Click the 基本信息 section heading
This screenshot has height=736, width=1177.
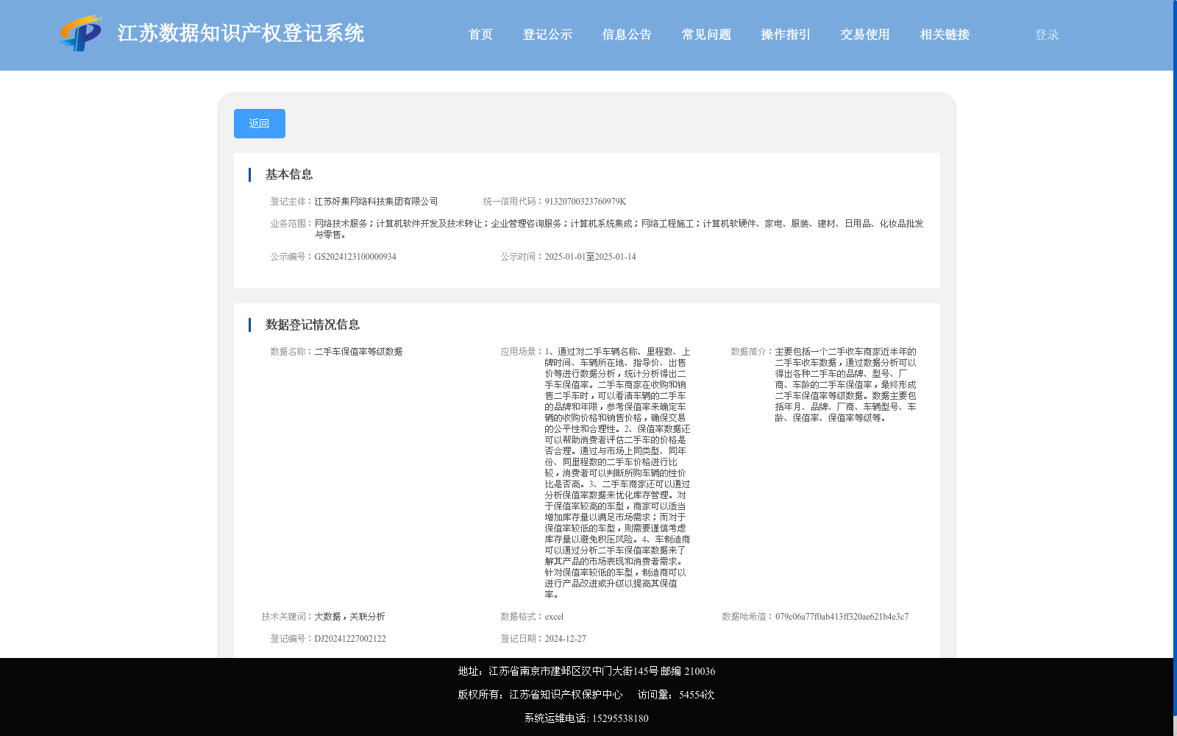click(x=289, y=174)
